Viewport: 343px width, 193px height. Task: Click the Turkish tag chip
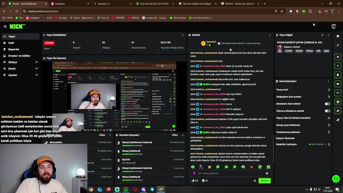(289, 51)
